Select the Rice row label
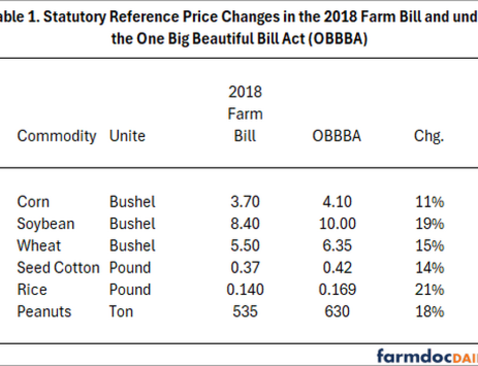This screenshot has width=478, height=366. point(32,290)
